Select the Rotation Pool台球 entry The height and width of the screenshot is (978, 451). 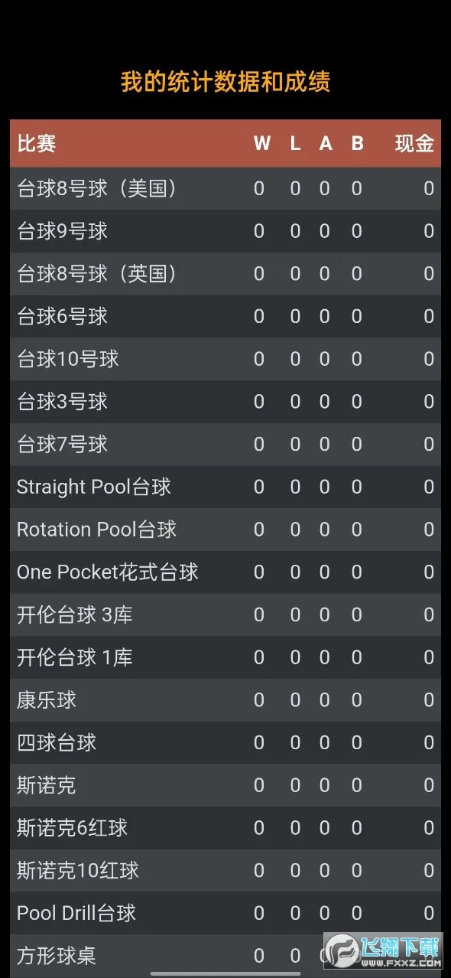tap(96, 529)
